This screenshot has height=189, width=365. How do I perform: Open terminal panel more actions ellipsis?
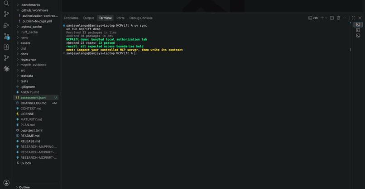[345, 18]
